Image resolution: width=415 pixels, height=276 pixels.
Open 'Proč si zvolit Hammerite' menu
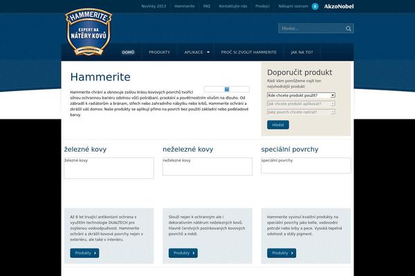pos(249,52)
